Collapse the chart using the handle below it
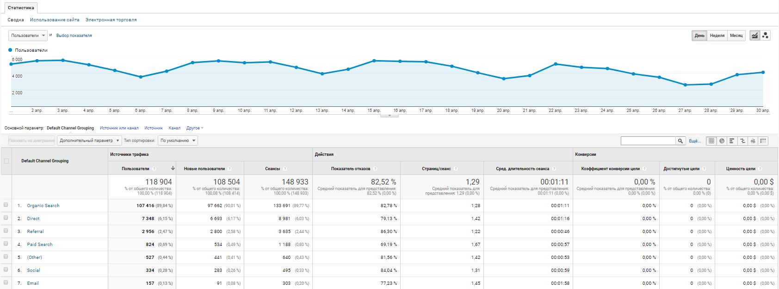 [389, 116]
